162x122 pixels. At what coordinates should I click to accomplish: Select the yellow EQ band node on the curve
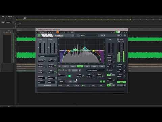pyautogui.click(x=93, y=51)
